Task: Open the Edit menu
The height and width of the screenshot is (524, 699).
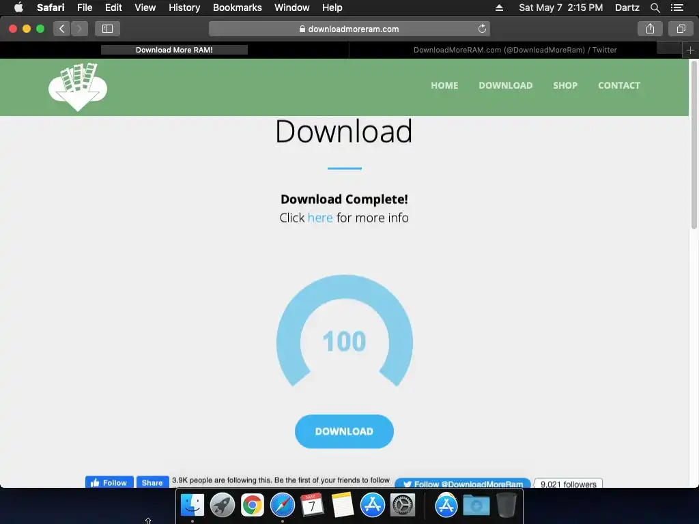Action: 113,8
